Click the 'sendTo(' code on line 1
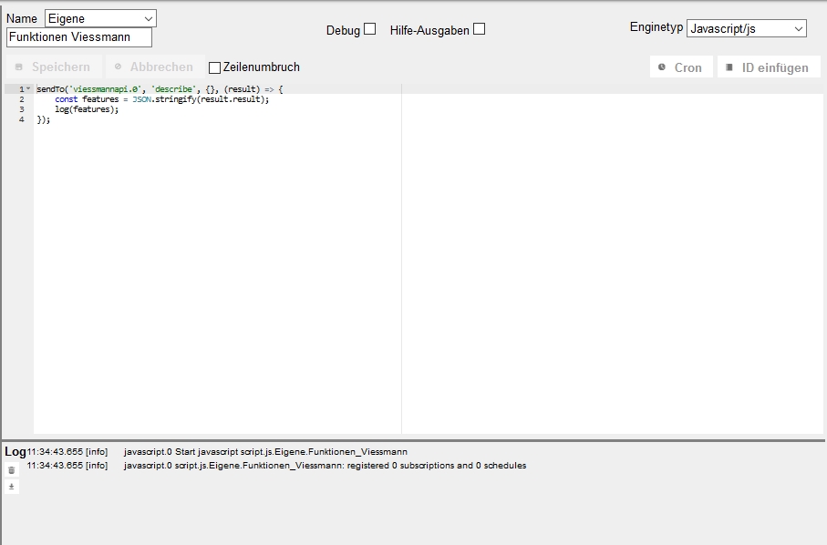 [x=53, y=89]
